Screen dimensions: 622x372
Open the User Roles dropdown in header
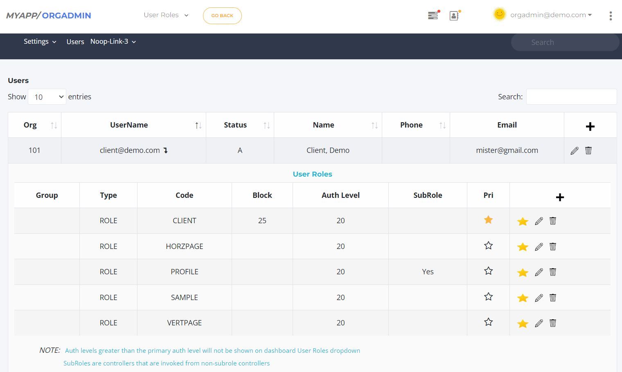tap(166, 15)
